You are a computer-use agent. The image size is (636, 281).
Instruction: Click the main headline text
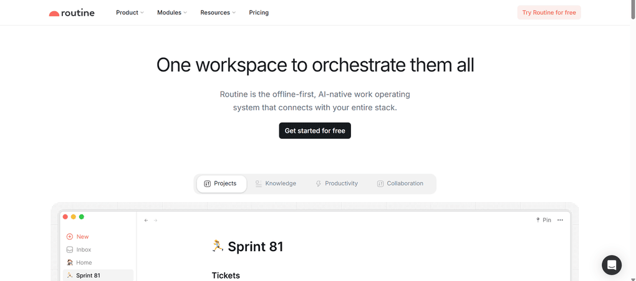pyautogui.click(x=315, y=65)
